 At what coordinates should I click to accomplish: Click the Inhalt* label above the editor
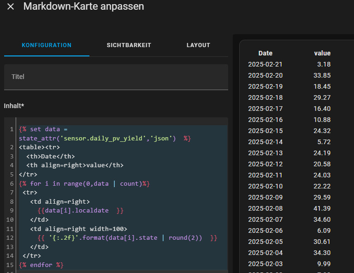[x=14, y=106]
